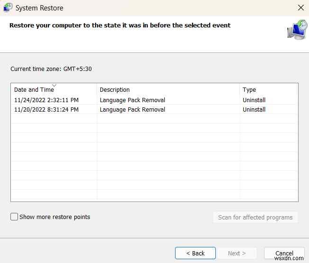
Task: Click the System Restore computer clock graphic
Action: click(297, 29)
